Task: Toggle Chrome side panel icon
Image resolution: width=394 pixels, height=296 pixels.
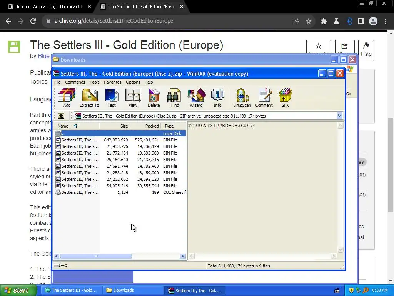Action: tap(361, 21)
